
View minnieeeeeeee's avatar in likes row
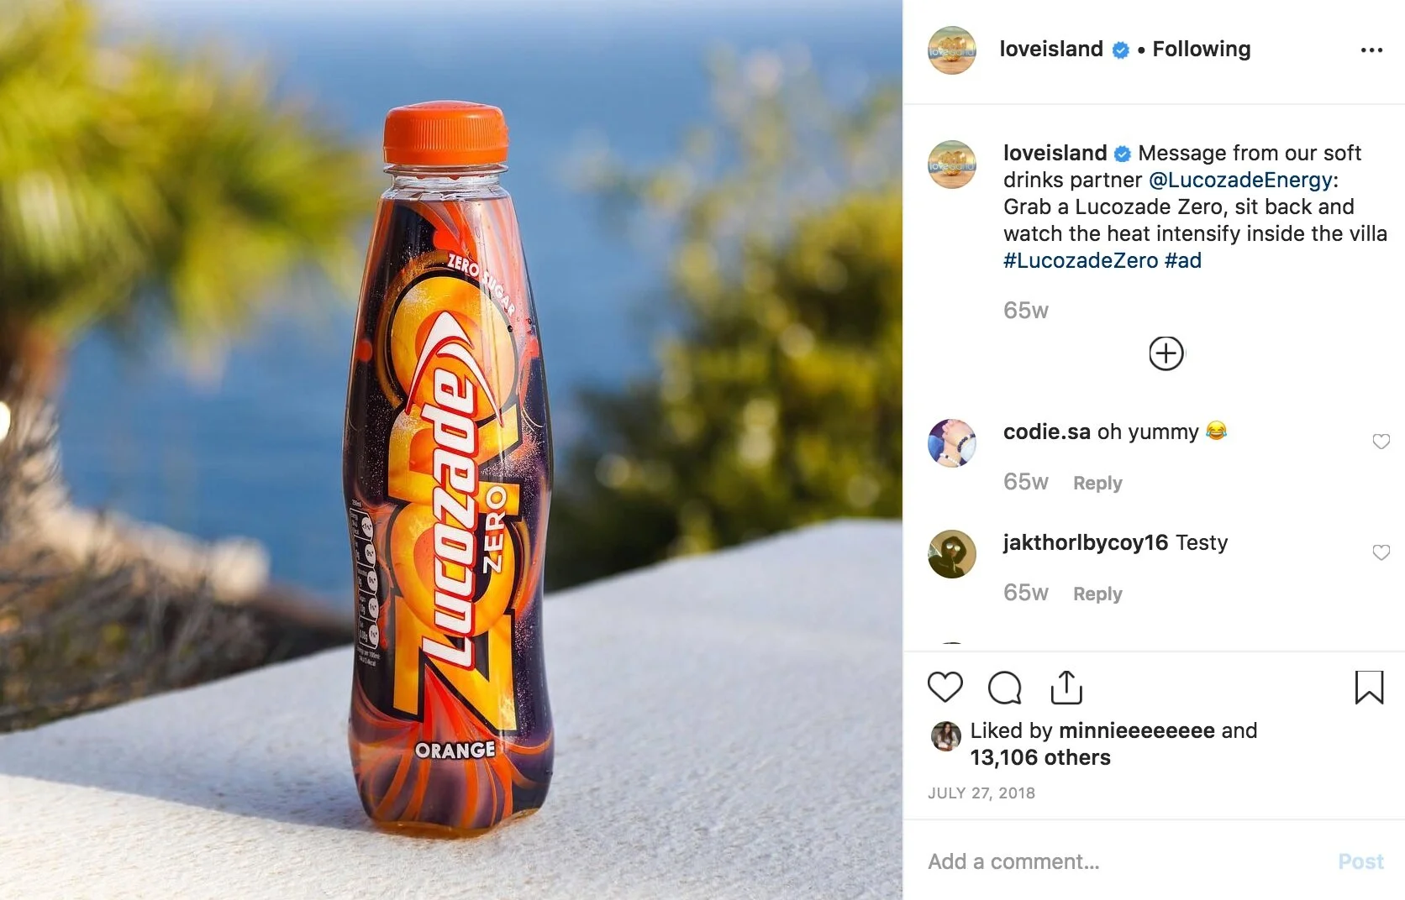pyautogui.click(x=946, y=736)
